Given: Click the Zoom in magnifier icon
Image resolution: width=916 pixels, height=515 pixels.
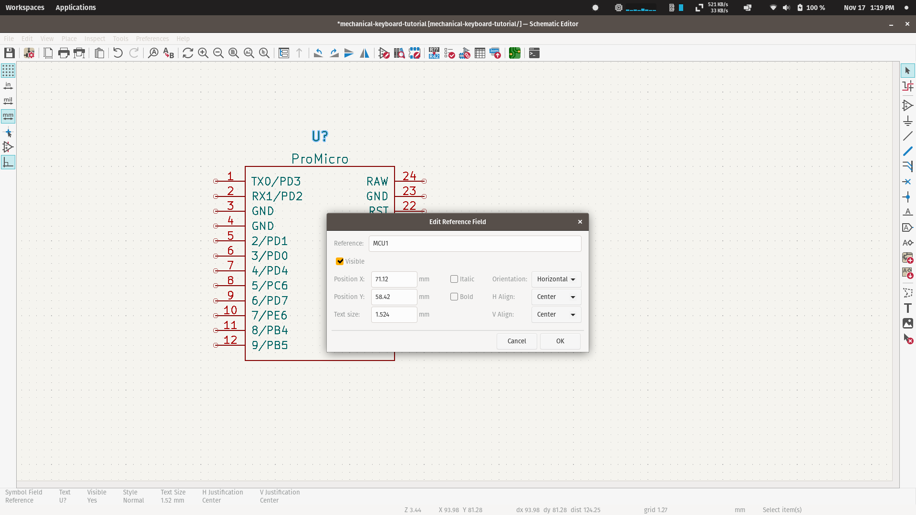Looking at the screenshot, I should (203, 53).
